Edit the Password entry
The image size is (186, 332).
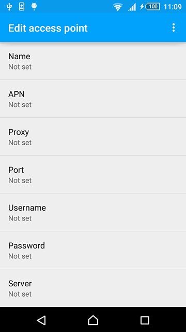click(x=93, y=251)
